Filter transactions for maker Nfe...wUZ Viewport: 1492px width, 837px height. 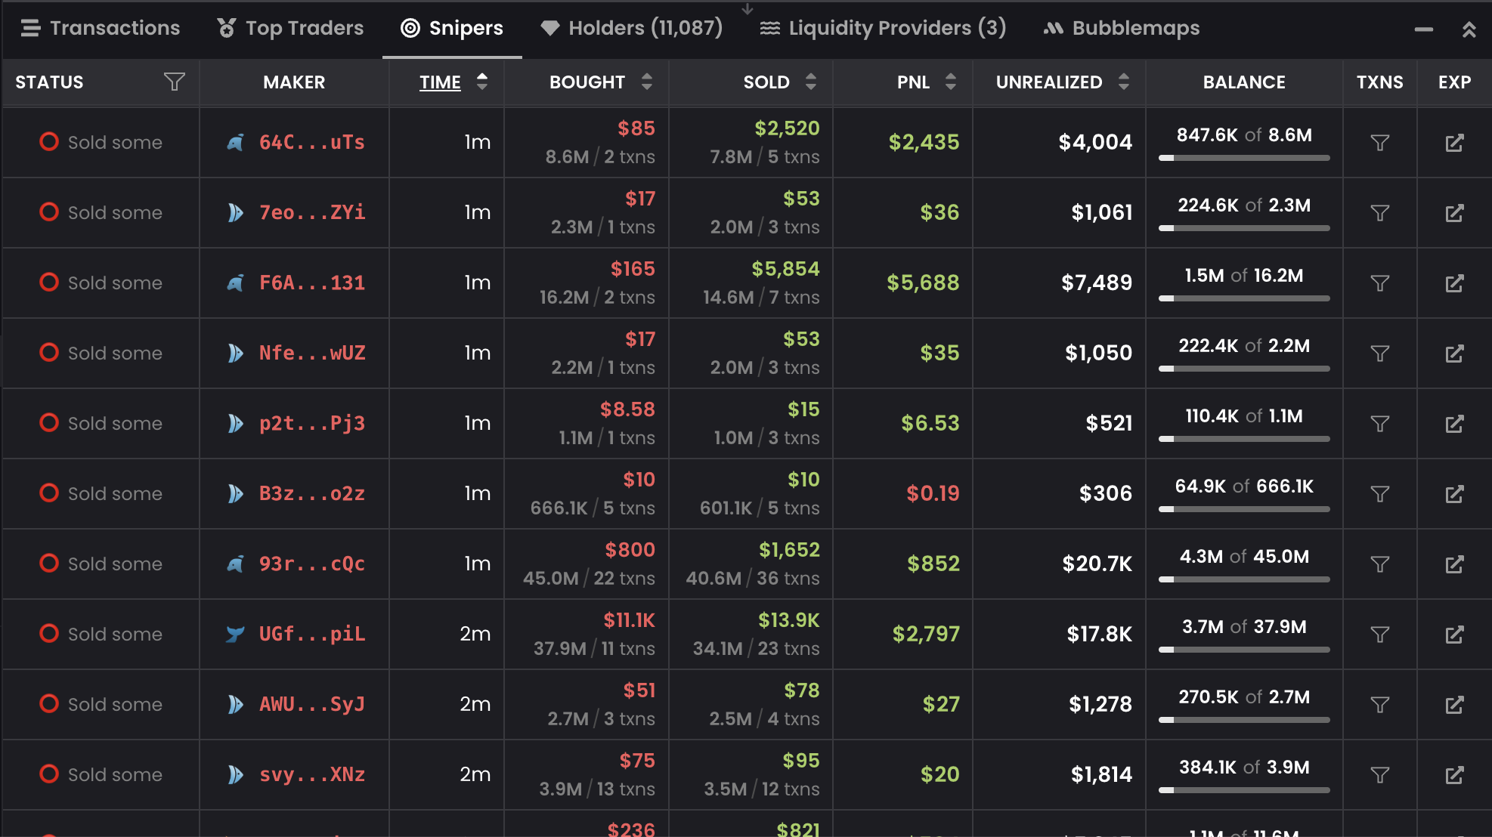click(x=1379, y=354)
